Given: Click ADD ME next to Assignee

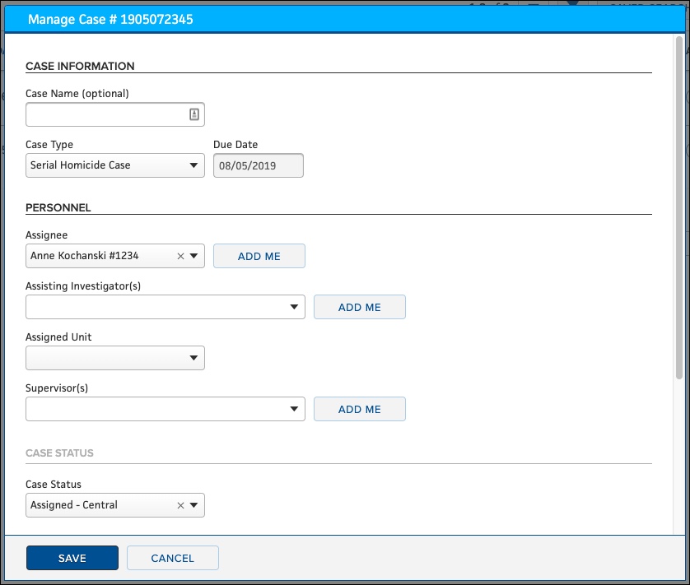Looking at the screenshot, I should tap(259, 256).
